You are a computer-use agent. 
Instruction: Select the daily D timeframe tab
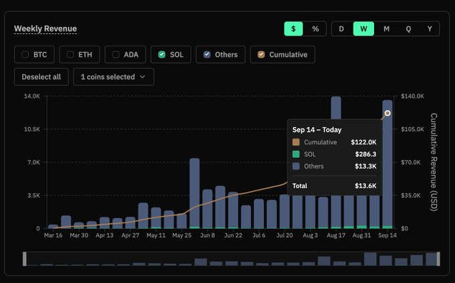coord(341,29)
